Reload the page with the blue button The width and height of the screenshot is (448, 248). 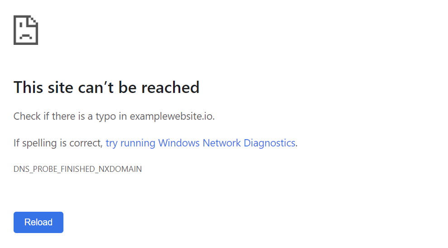click(x=39, y=222)
